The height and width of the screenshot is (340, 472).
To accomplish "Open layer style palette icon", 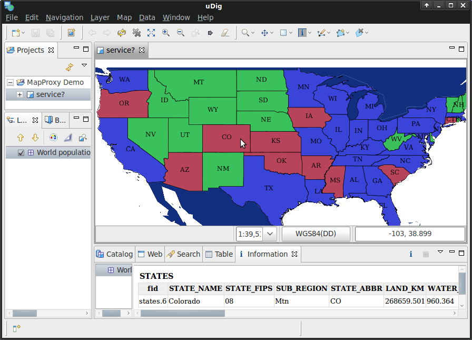I will (53, 138).
